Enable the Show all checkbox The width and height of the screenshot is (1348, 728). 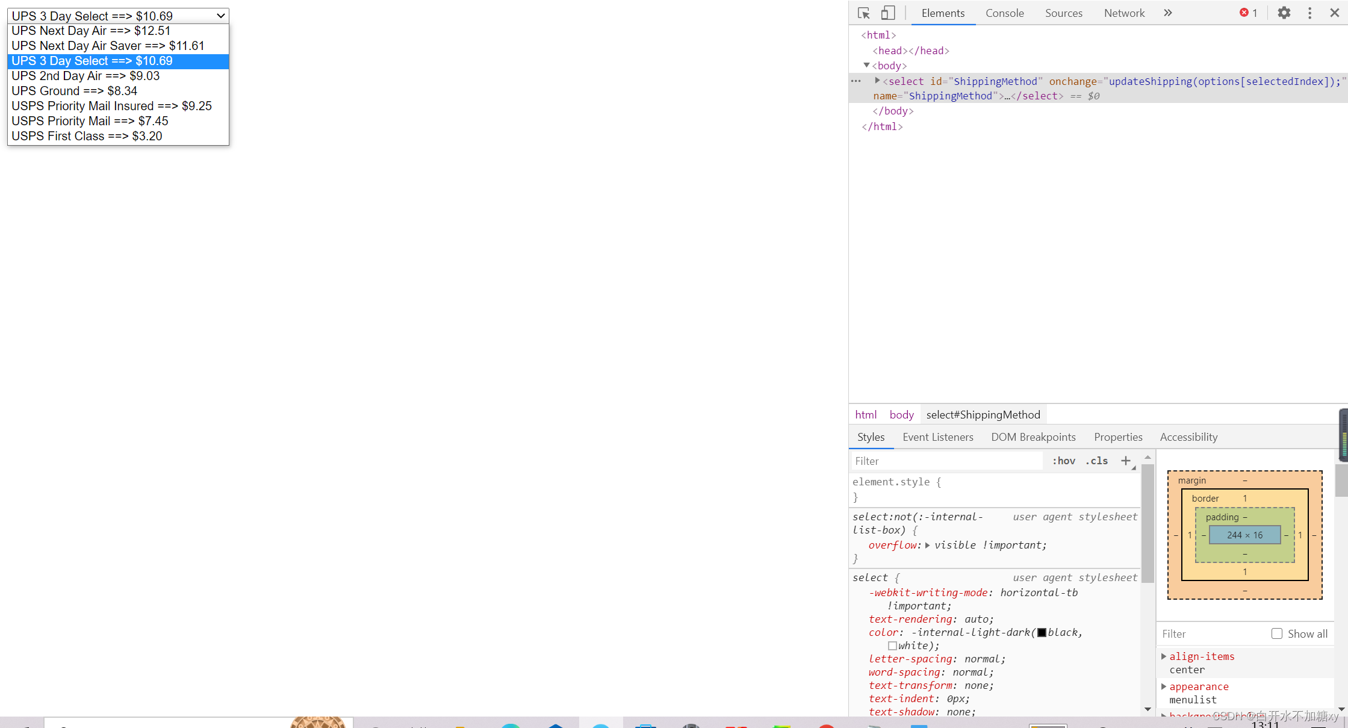coord(1276,634)
